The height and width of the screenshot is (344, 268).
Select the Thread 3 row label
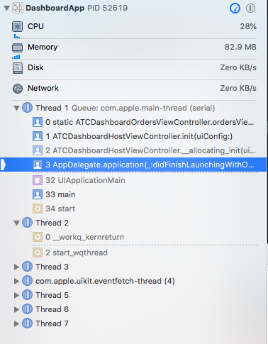pyautogui.click(x=52, y=267)
